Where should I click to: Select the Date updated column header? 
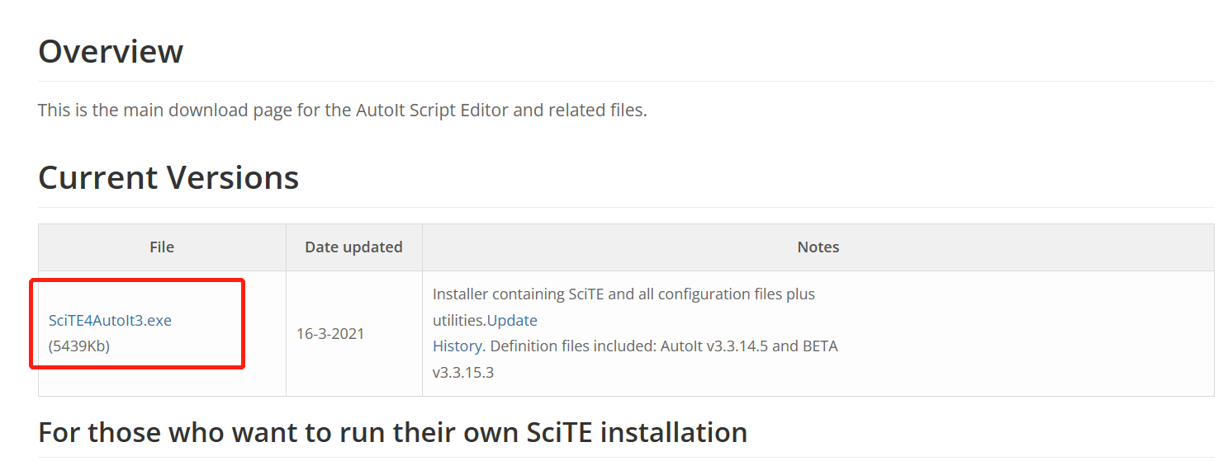pyautogui.click(x=353, y=247)
